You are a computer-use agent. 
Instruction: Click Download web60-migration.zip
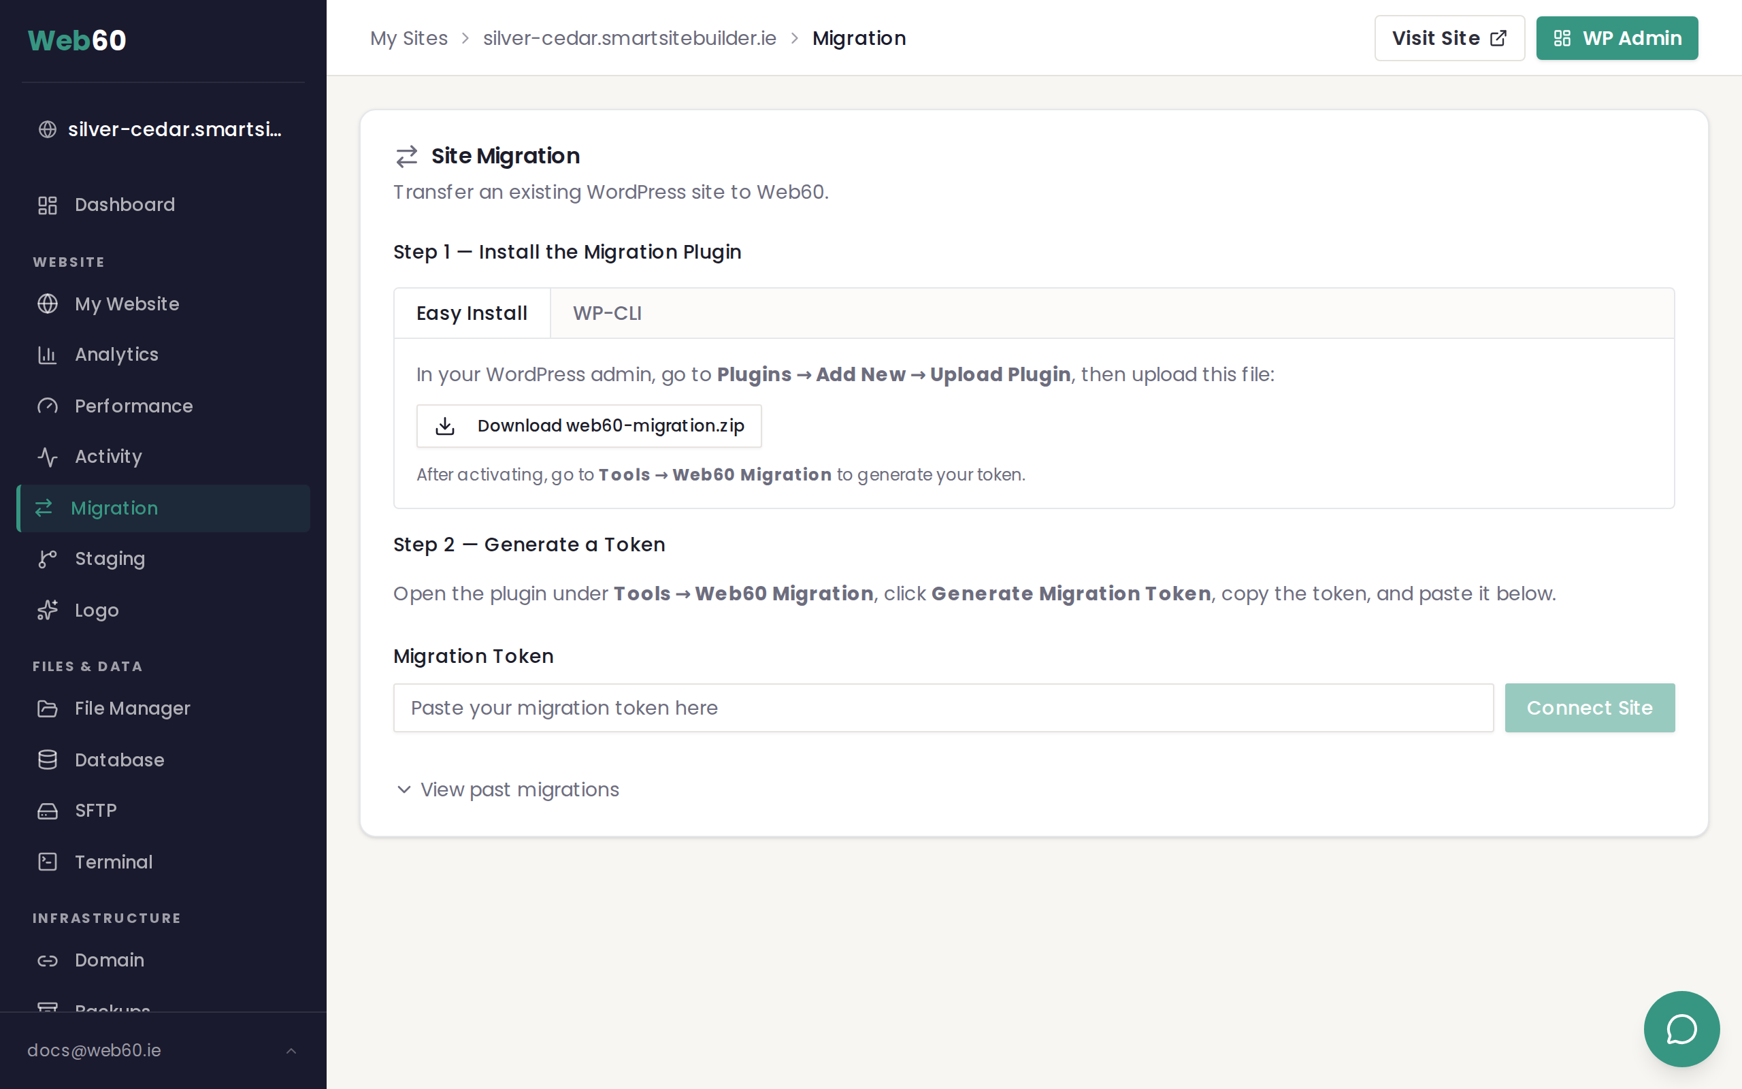click(x=589, y=425)
